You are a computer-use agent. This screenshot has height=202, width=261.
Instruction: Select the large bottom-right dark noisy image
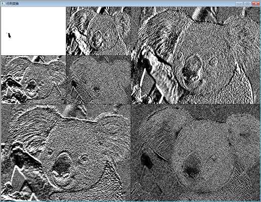[195, 152]
